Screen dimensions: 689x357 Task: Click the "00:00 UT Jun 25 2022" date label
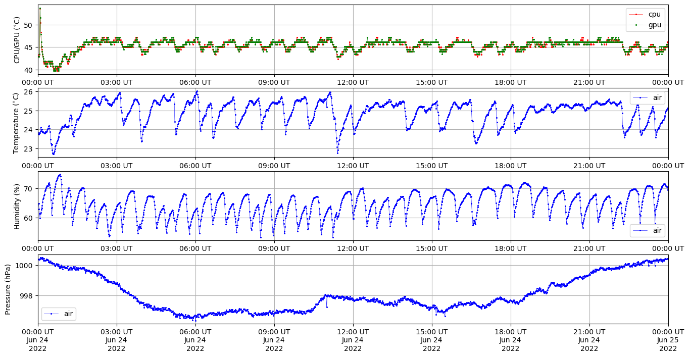point(668,340)
